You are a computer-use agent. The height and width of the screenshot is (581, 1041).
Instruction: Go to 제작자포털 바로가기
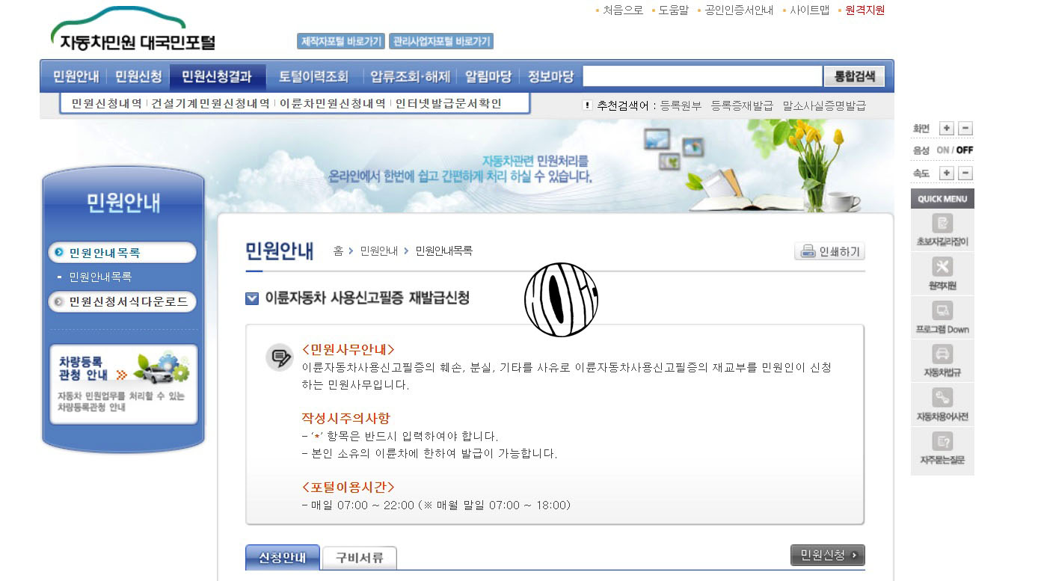point(341,41)
